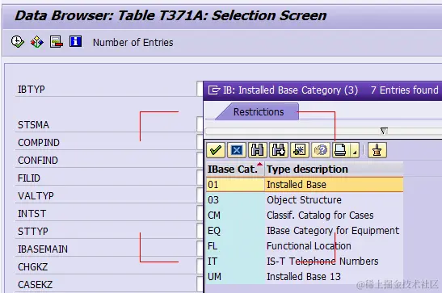Image resolution: width=442 pixels, height=293 pixels.
Task: Click the Find binoculars icon
Action: tap(258, 150)
